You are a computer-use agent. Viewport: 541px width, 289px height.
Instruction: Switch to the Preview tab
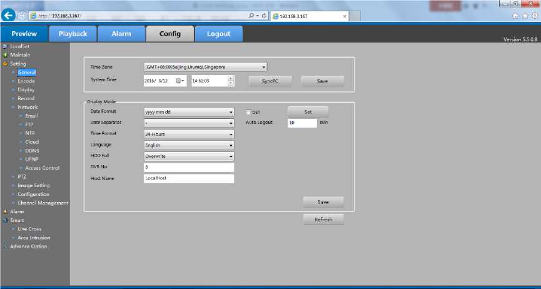[x=24, y=34]
